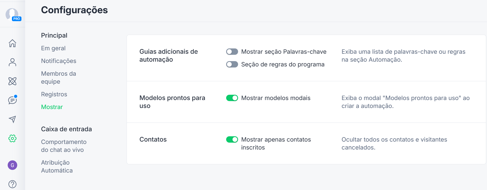Open the Contacts person icon

(x=12, y=62)
